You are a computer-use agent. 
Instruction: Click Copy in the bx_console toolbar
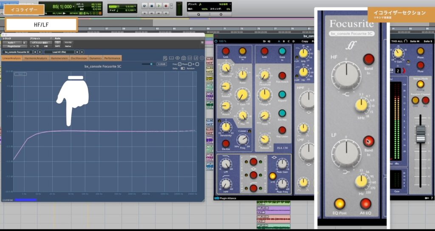coord(305,41)
